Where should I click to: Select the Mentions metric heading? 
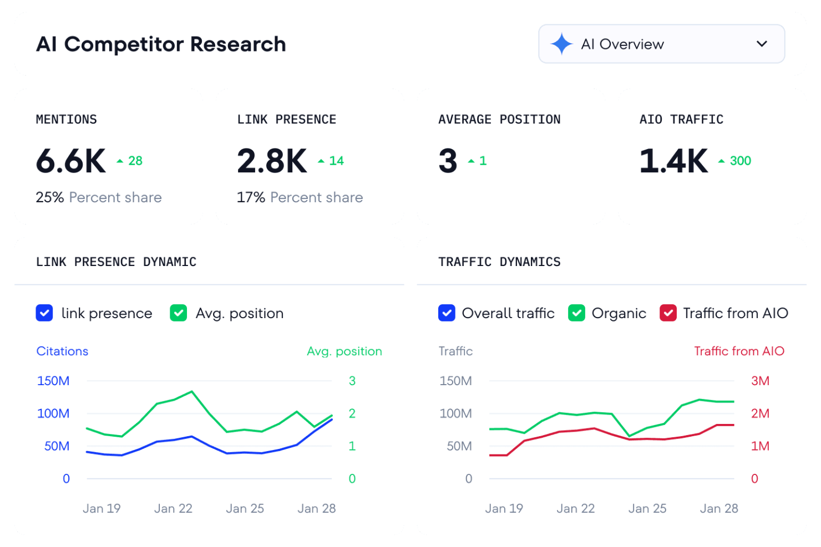(x=66, y=119)
